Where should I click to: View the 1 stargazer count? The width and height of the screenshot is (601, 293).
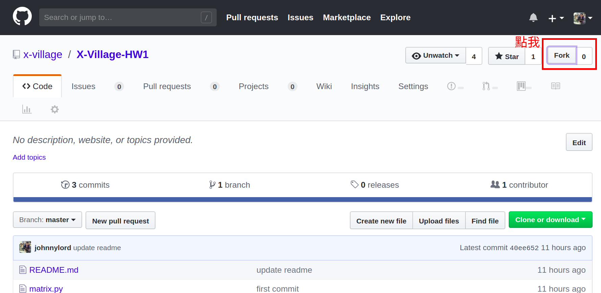(x=533, y=56)
